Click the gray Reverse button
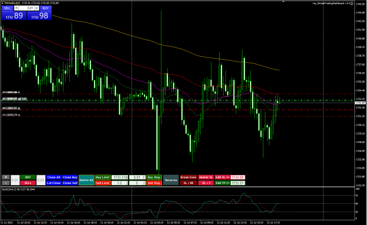 point(171,180)
